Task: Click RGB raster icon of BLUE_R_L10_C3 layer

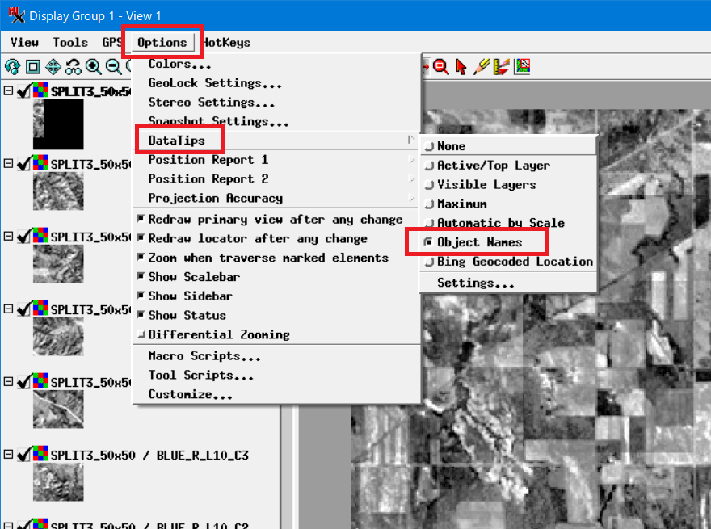Action: pos(40,454)
